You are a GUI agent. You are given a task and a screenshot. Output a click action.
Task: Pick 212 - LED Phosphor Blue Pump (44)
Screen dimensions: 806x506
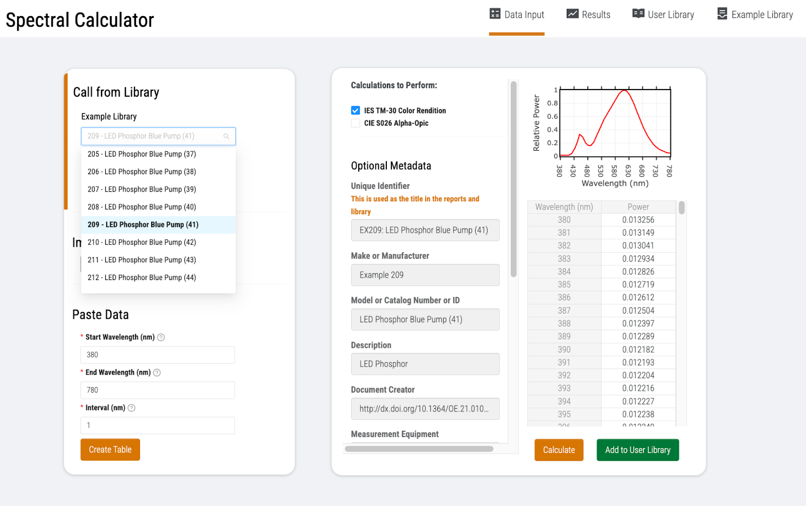142,277
